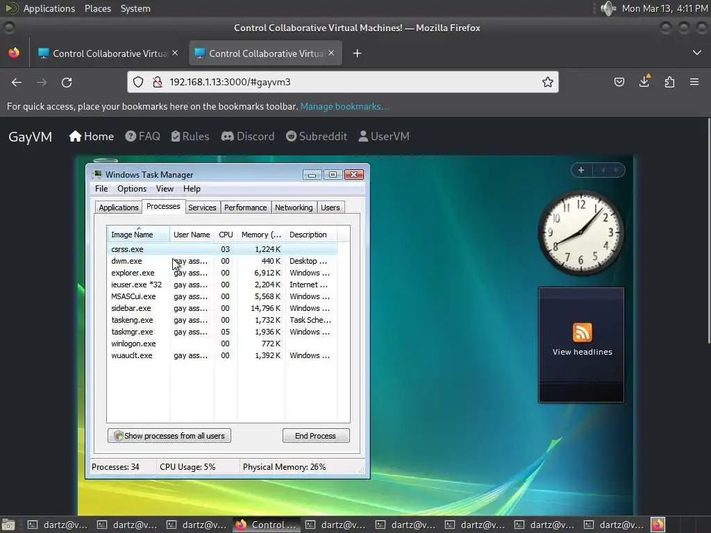Image resolution: width=711 pixels, height=533 pixels.
Task: Select the sidebar.exe process row
Action: coord(222,308)
